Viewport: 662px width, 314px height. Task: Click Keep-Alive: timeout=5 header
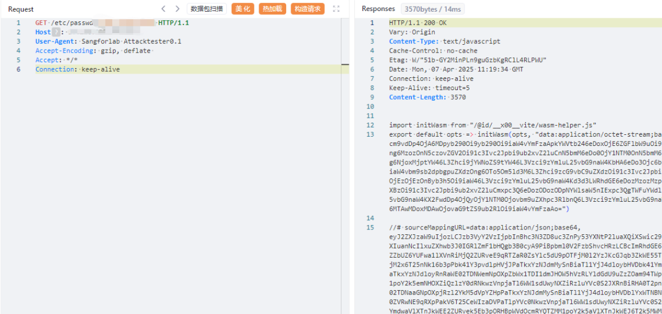click(429, 88)
